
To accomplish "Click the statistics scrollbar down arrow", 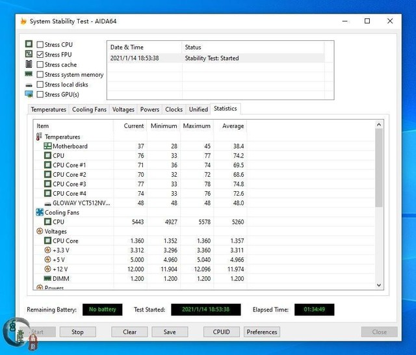I will (x=379, y=285).
